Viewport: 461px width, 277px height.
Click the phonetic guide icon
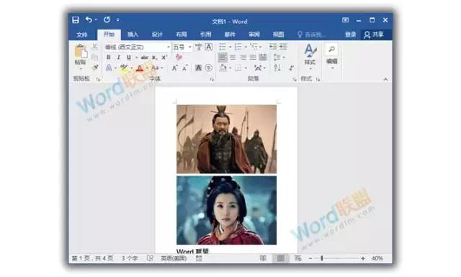199,47
